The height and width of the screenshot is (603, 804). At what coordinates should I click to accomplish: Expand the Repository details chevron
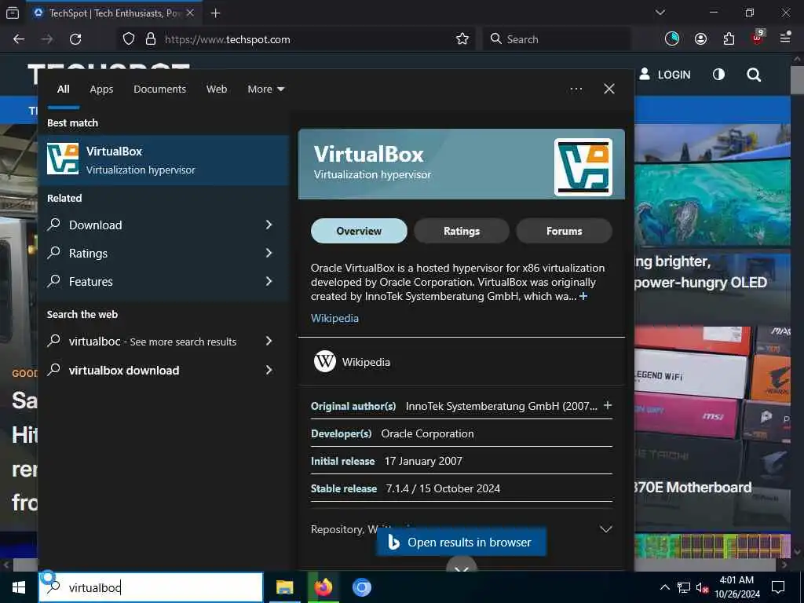coord(605,528)
